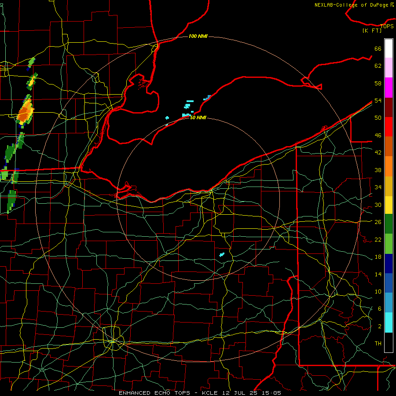
Task: Select the legend value 50
Action: tap(378, 118)
